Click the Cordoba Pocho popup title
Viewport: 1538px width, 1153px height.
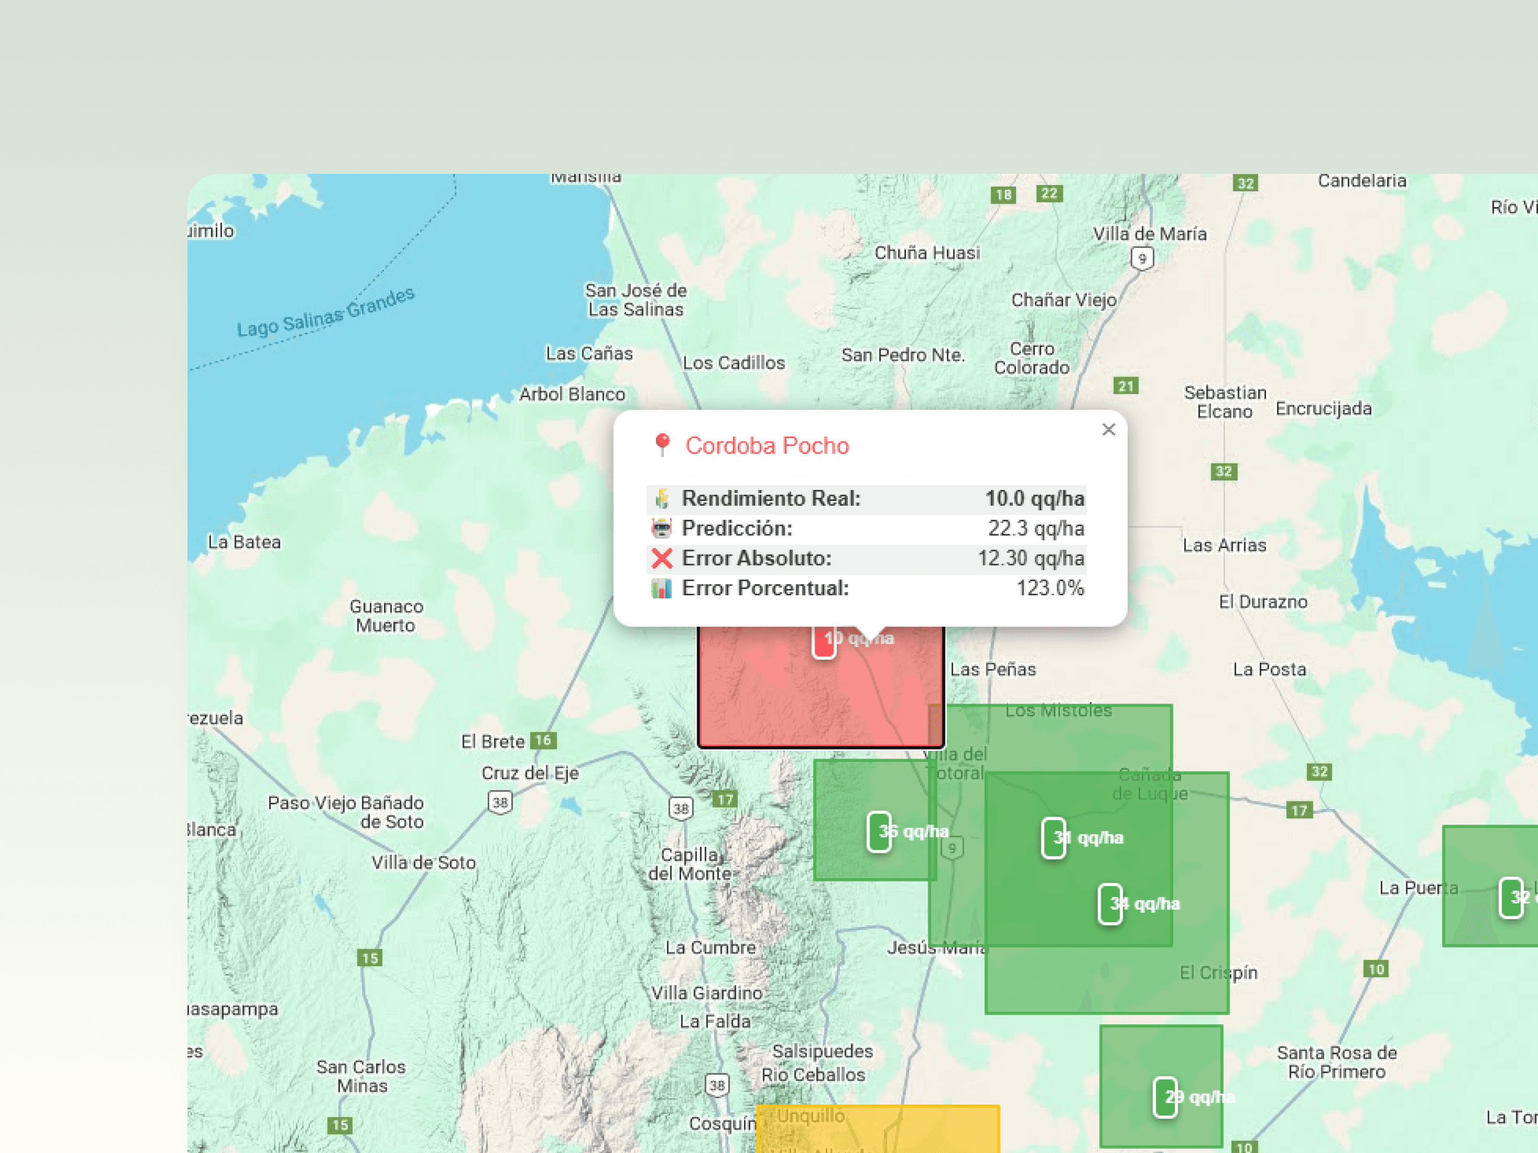767,445
